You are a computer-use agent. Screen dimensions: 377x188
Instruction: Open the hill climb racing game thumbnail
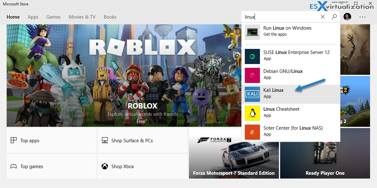[x=355, y=101]
